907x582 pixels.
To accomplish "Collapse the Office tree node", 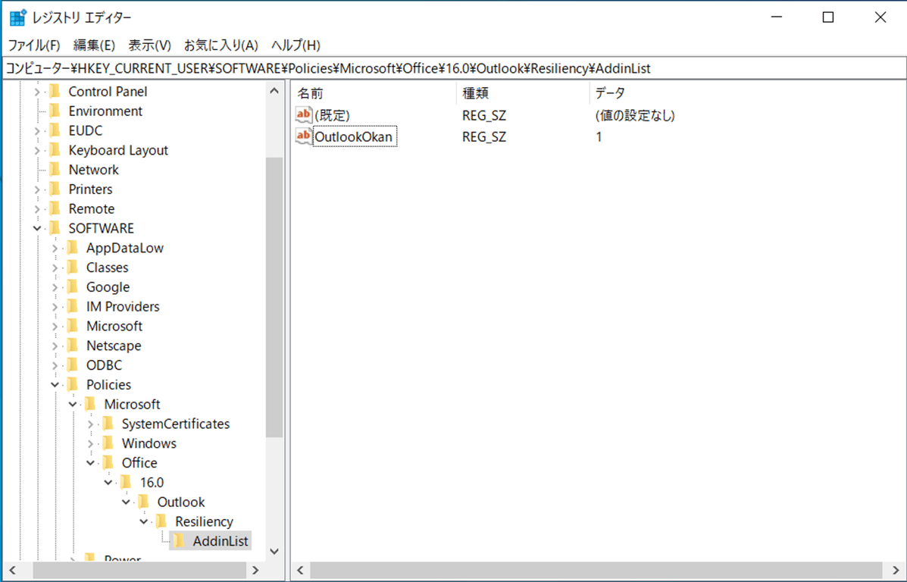I will tap(91, 463).
